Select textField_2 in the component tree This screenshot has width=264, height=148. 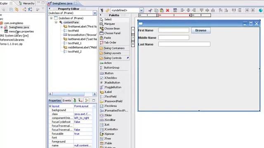point(73,52)
